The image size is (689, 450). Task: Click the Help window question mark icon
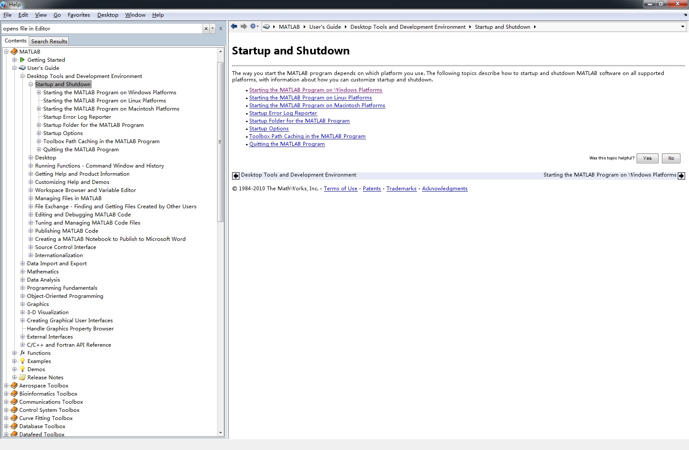[4, 4]
